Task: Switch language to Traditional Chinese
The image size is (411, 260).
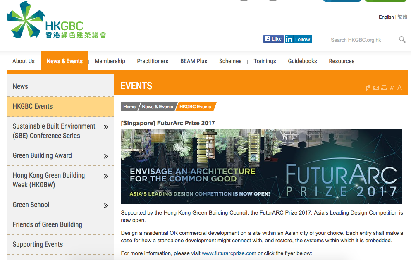Action: 402,17
